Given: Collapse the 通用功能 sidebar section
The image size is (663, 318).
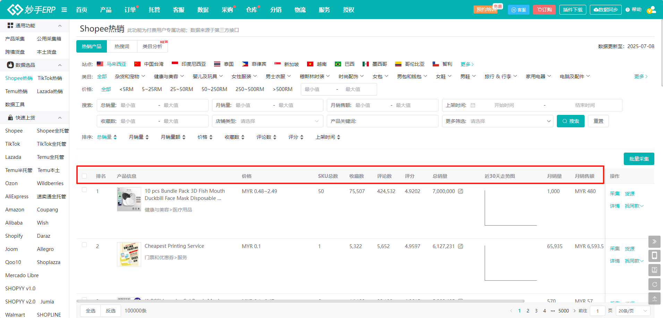Looking at the screenshot, I should tap(60, 26).
